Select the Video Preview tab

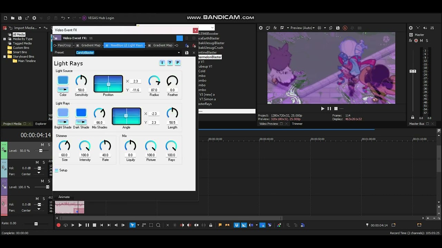click(269, 124)
